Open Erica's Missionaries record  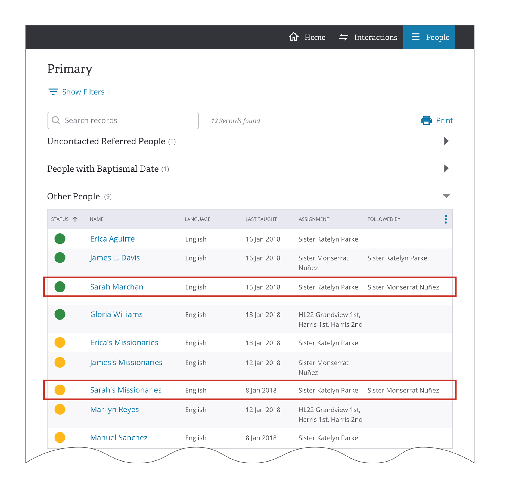pos(124,343)
